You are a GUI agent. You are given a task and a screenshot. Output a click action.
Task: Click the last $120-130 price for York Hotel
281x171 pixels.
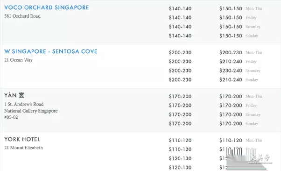(180, 167)
